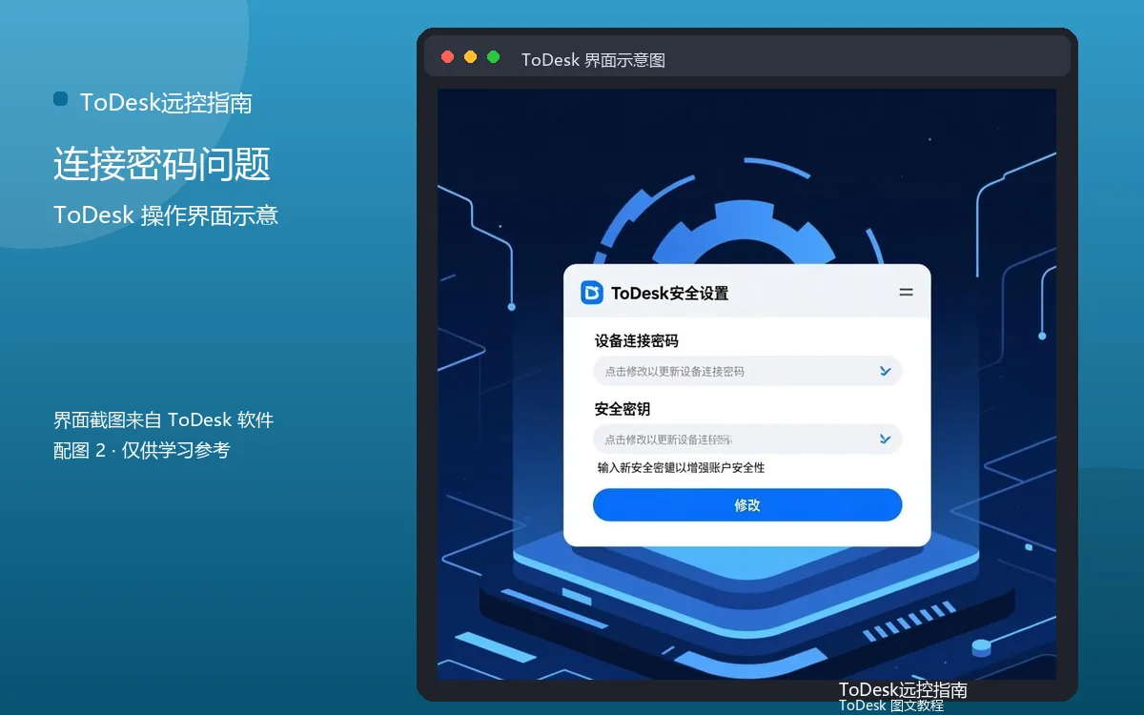Screen dimensions: 1144x715
Task: Click the 连接密码问题 heading
Action: [162, 164]
